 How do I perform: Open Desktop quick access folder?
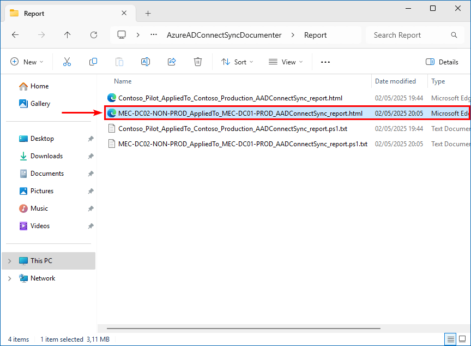42,139
